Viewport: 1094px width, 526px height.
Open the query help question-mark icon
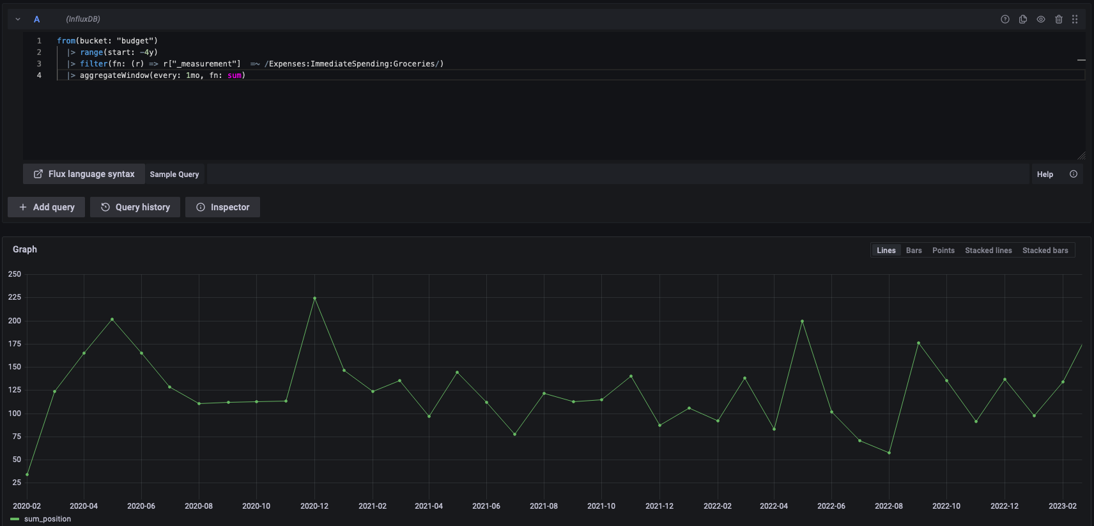[x=1005, y=19]
